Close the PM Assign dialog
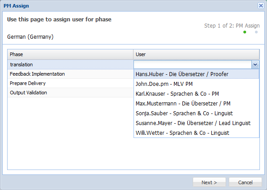Image resolution: width=267 pixels, height=190 pixels. coord(261,5)
